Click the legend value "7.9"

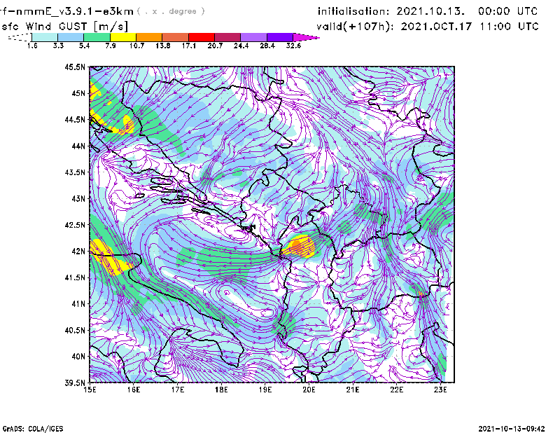coord(111,46)
